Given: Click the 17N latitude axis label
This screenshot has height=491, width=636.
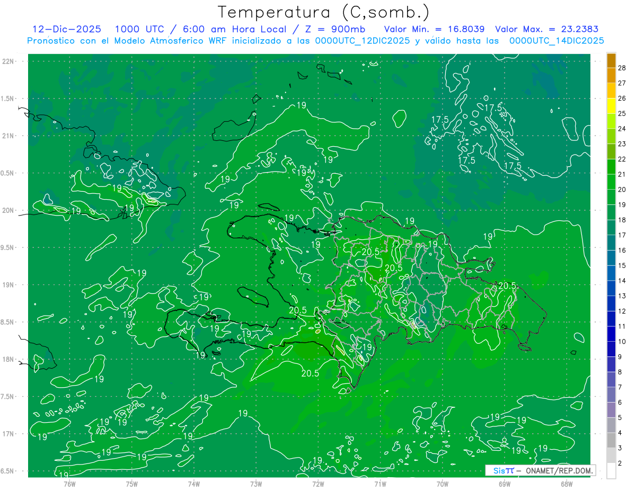Looking at the screenshot, I should (8, 434).
